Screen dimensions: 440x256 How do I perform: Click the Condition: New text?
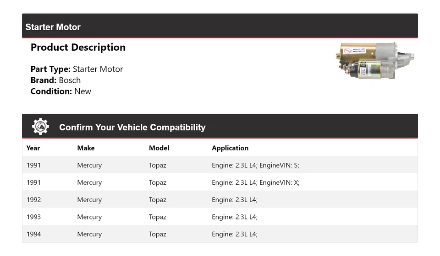coord(61,91)
